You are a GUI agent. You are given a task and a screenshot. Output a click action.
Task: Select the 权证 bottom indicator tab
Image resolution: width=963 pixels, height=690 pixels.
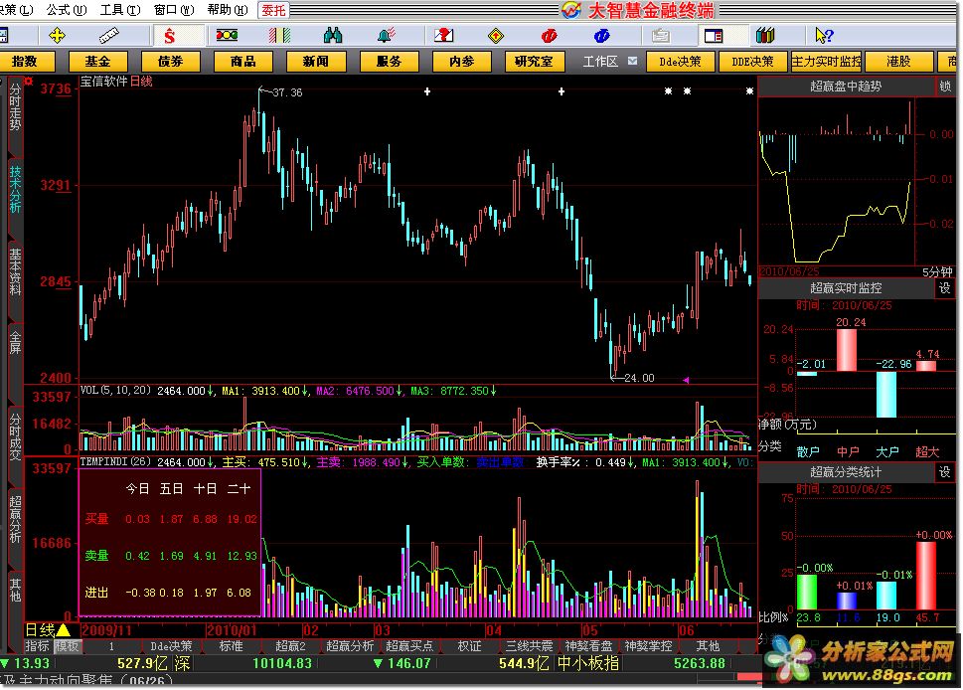(469, 646)
